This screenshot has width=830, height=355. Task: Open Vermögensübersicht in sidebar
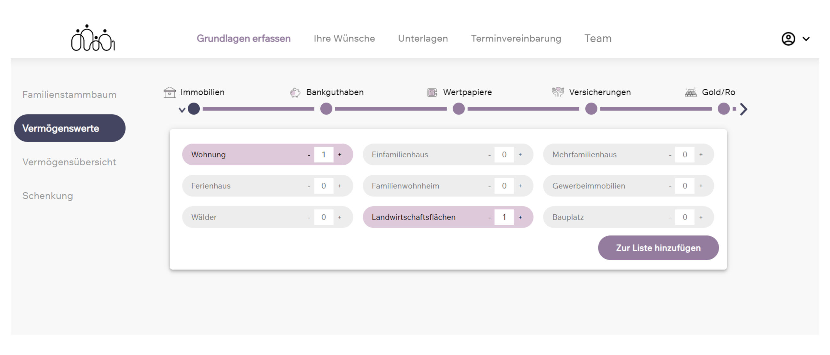pos(69,162)
